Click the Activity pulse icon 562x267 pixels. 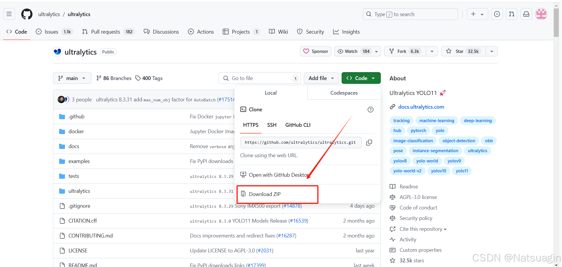(x=393, y=240)
